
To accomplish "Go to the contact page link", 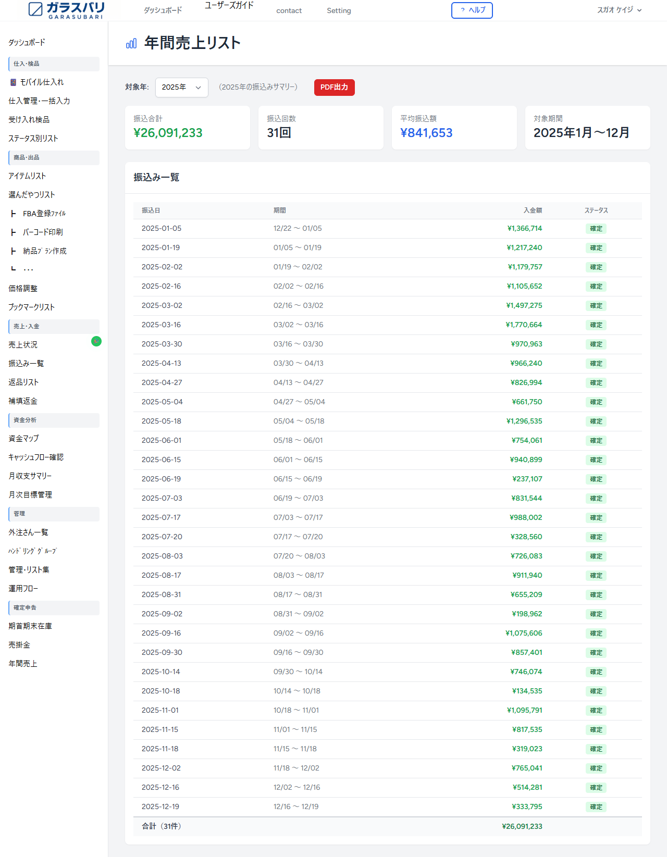I will pyautogui.click(x=289, y=11).
